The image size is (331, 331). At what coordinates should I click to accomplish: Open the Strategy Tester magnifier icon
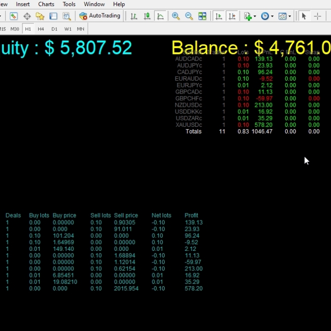(67, 16)
